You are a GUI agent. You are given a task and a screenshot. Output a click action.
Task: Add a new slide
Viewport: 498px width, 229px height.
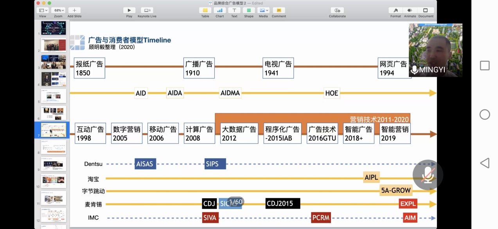[x=74, y=11]
